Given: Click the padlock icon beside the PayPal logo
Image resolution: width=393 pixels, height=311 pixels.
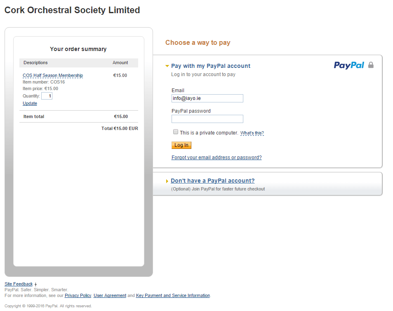Looking at the screenshot, I should click(370, 65).
